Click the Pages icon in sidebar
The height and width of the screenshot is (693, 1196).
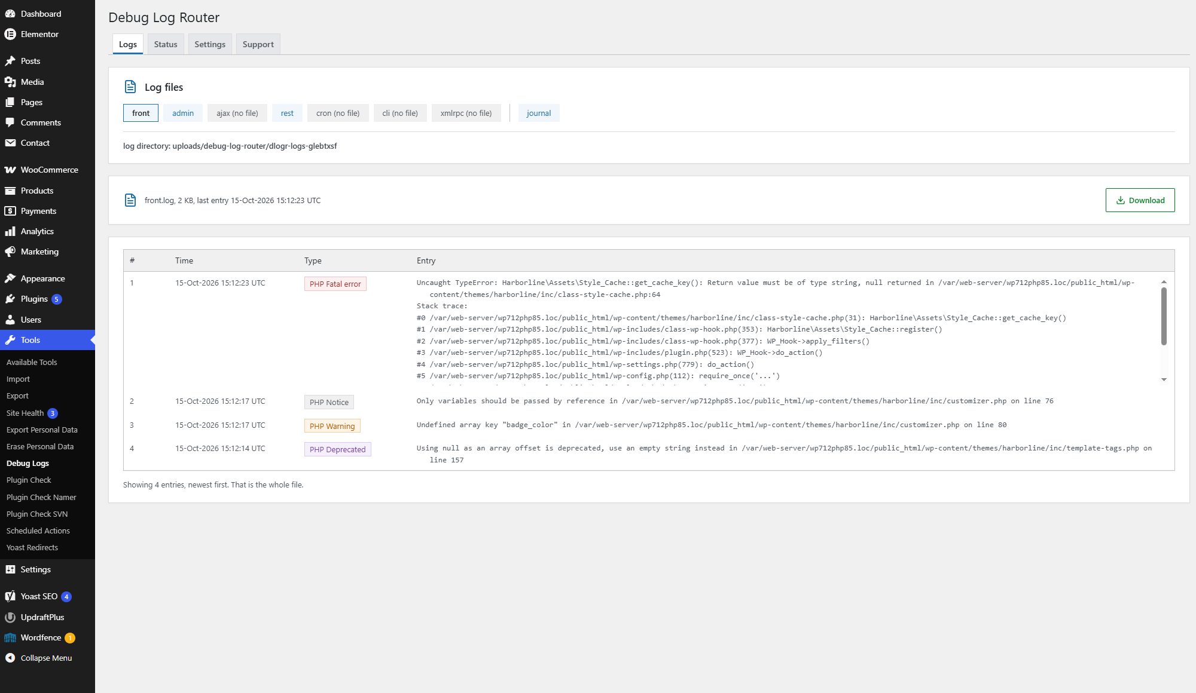coord(10,102)
